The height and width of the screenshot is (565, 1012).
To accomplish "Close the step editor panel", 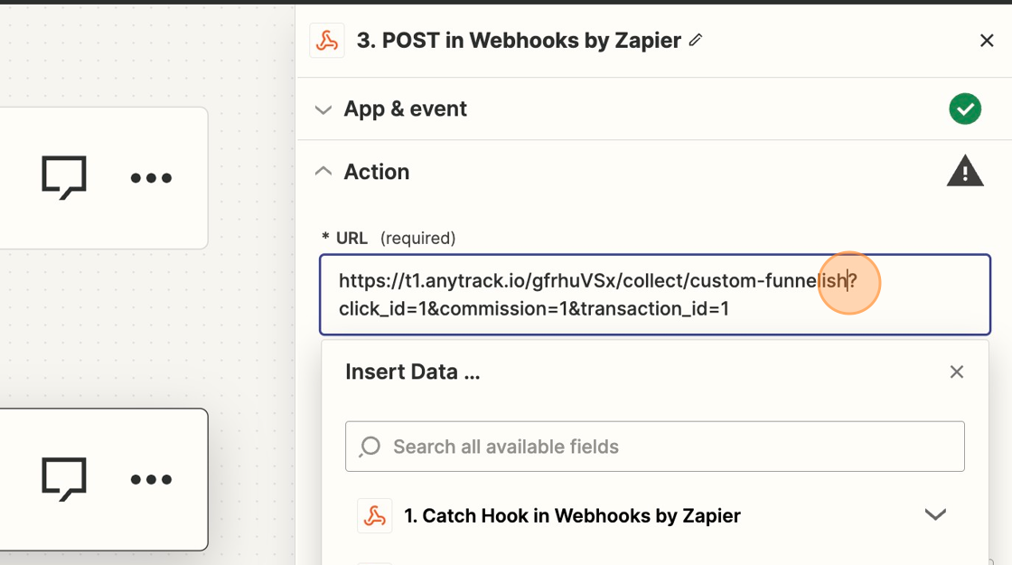I will pyautogui.click(x=986, y=41).
